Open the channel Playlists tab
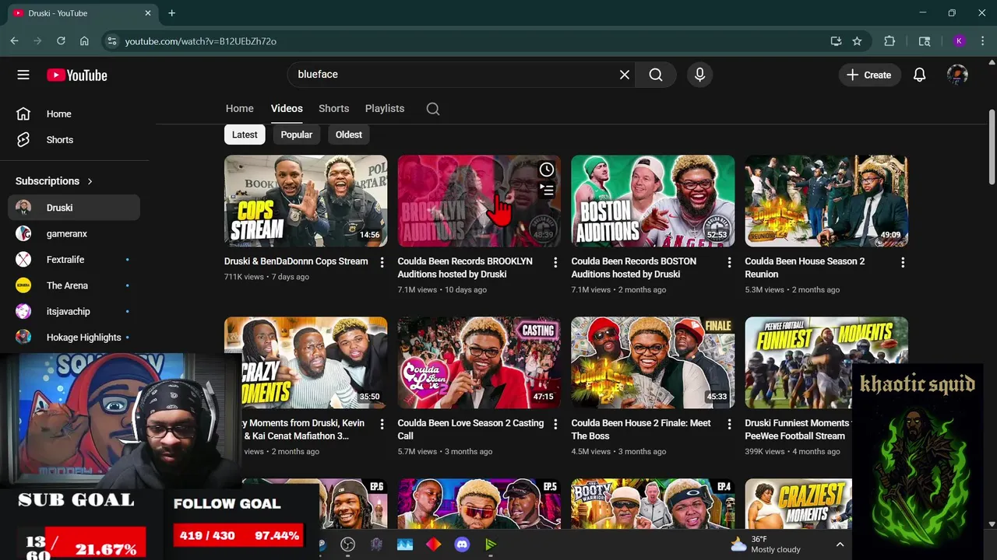The height and width of the screenshot is (560, 997). [x=385, y=109]
